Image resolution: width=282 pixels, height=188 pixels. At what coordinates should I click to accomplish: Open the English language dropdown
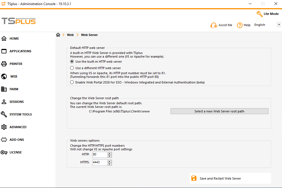[x=279, y=24]
